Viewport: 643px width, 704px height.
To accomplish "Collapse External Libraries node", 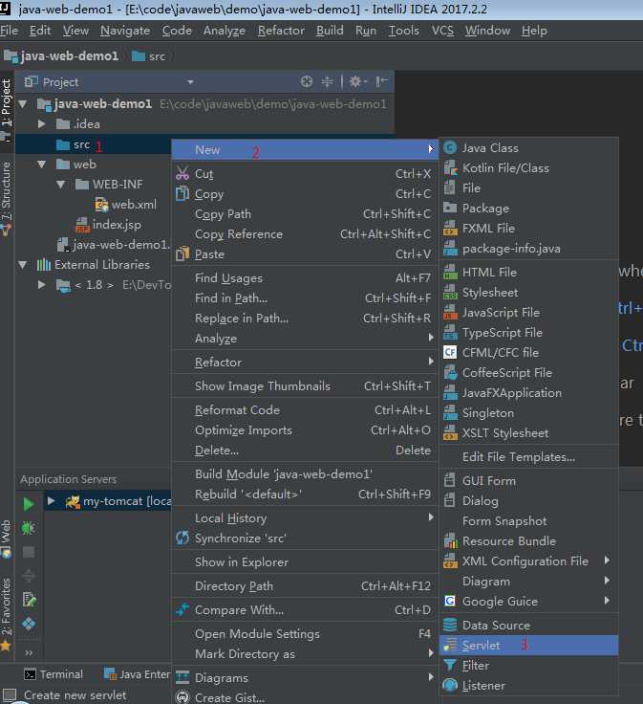I will tap(23, 264).
